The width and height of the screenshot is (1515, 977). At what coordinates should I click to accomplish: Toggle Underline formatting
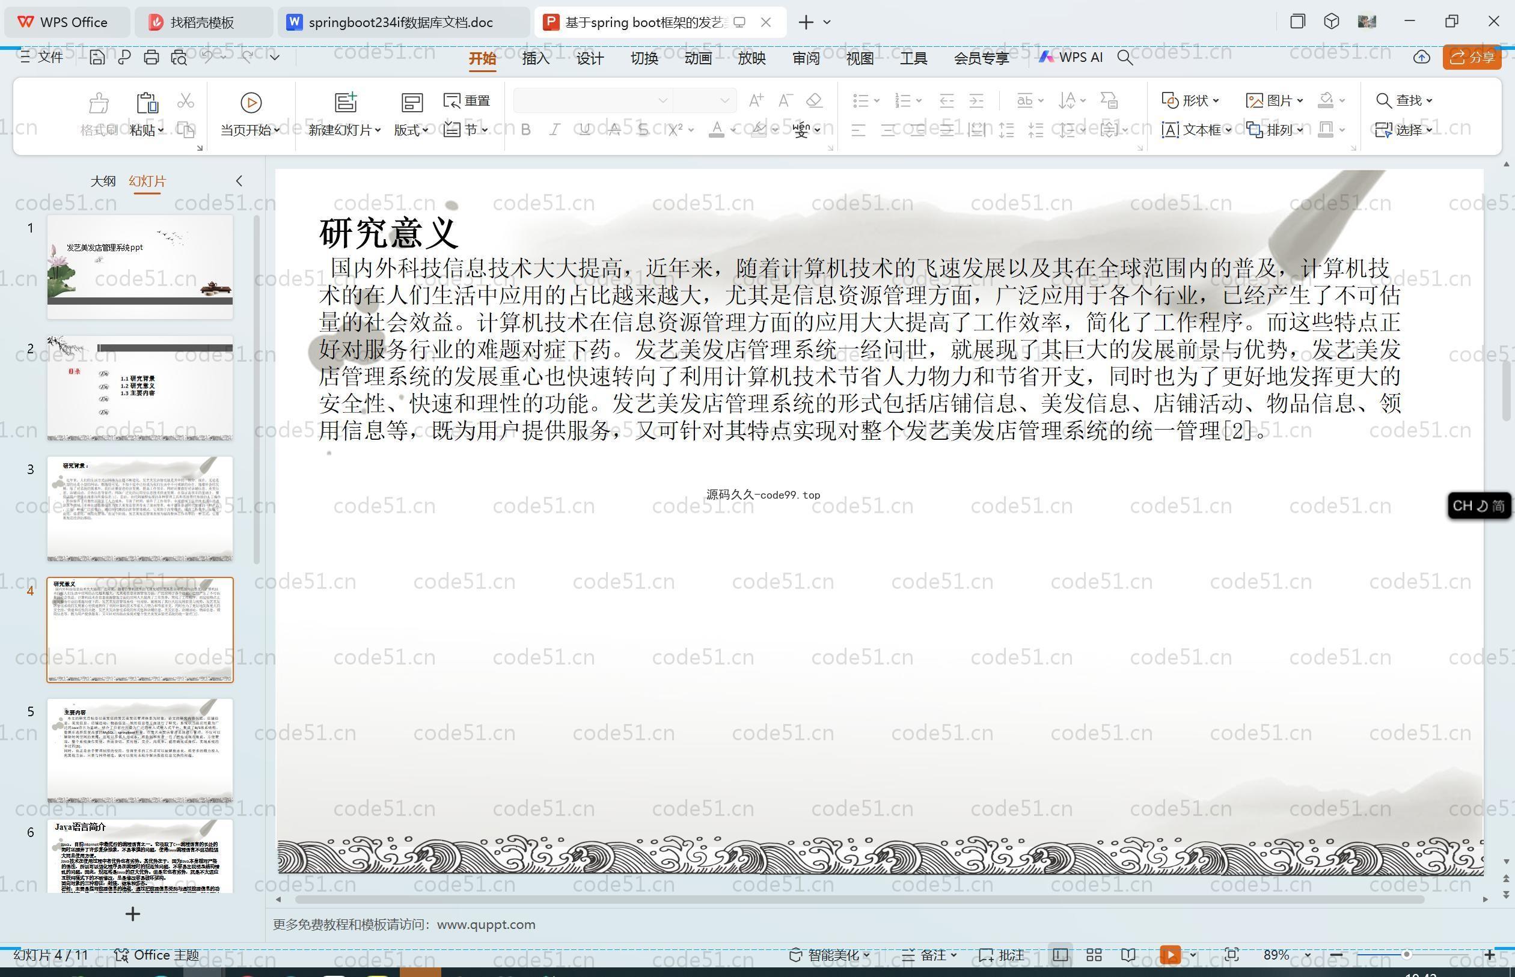click(x=584, y=129)
